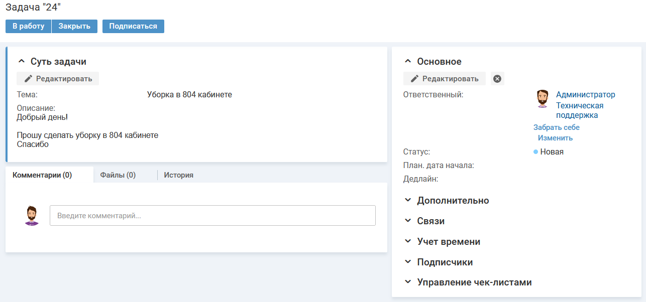Focus the Введите комментарий input field
The height and width of the screenshot is (302, 646).
[212, 216]
